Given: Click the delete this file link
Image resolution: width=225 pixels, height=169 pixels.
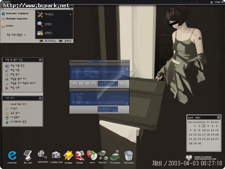Looking at the screenshot, I should (15, 88).
